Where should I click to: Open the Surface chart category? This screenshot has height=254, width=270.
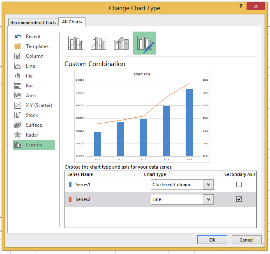[x=34, y=125]
